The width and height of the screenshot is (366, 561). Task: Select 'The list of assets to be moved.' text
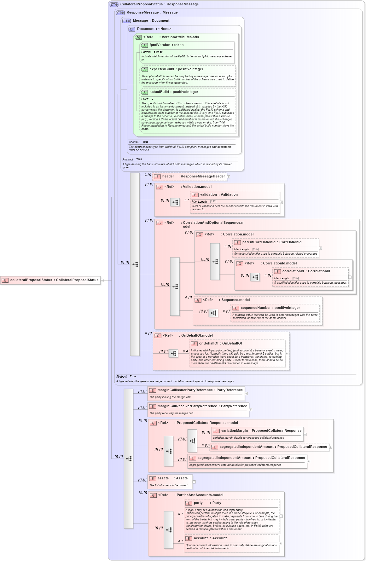pos(169,486)
